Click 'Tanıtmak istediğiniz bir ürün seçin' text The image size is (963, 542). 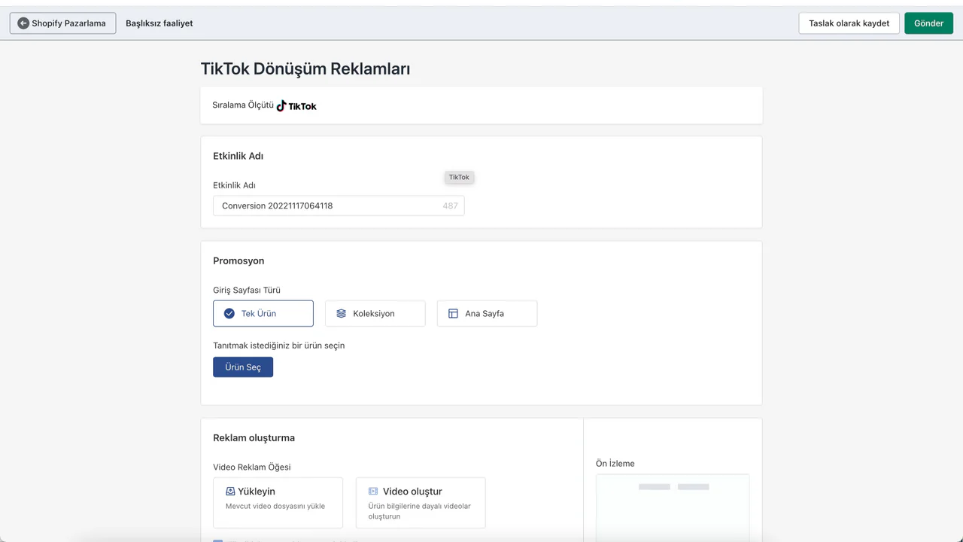point(279,346)
